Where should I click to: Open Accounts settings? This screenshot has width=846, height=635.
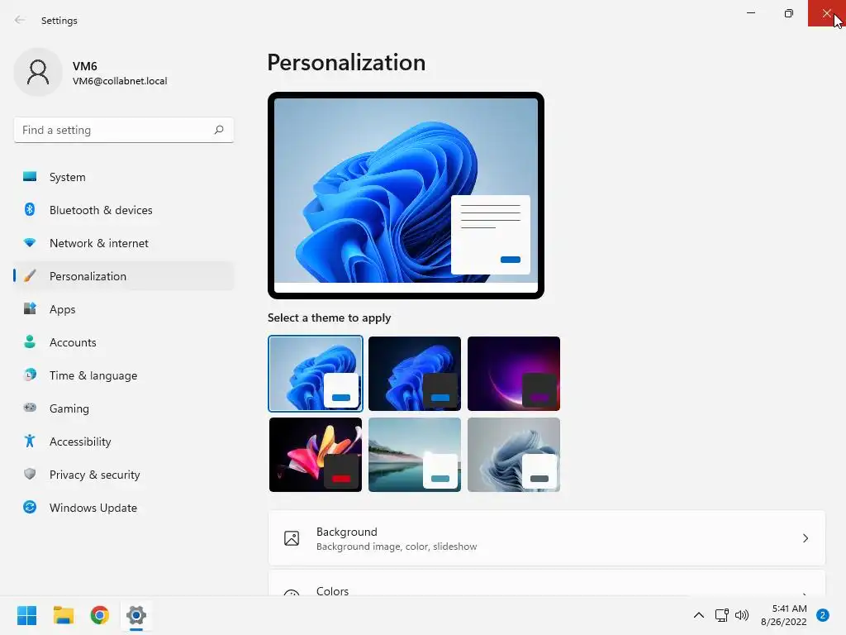(x=124, y=341)
